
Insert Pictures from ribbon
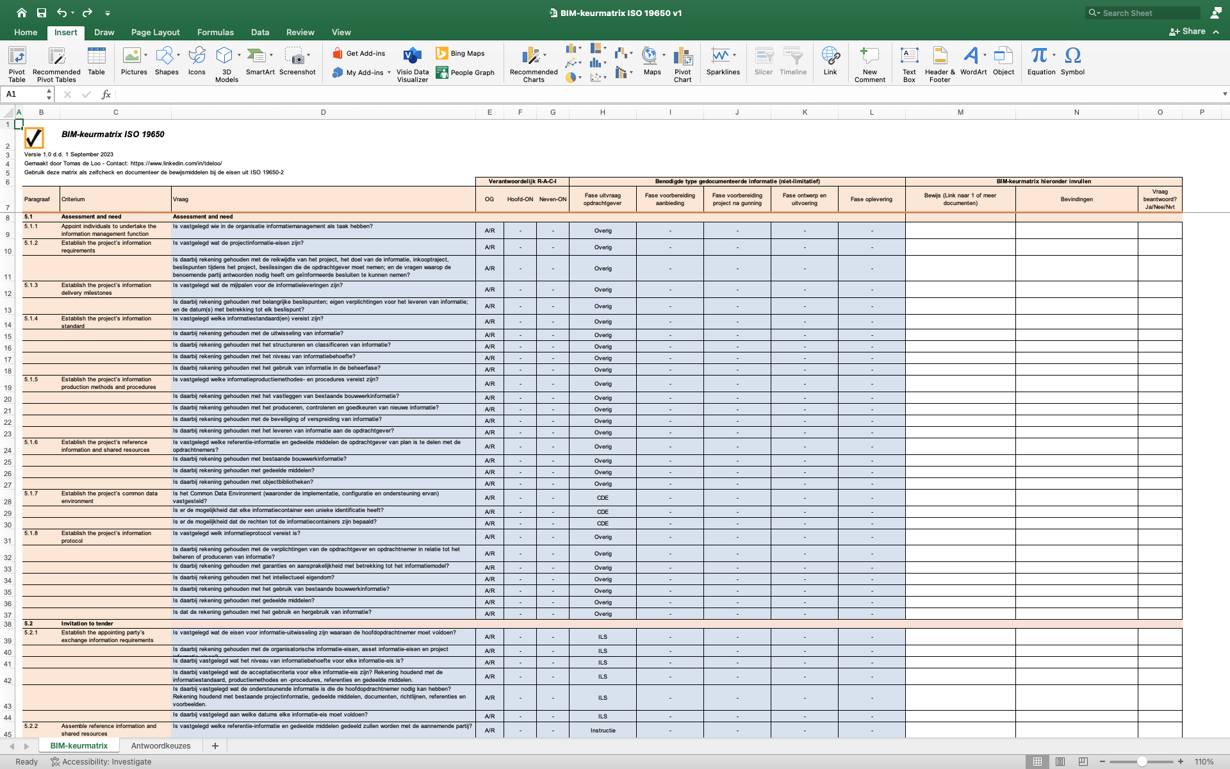pos(134,61)
